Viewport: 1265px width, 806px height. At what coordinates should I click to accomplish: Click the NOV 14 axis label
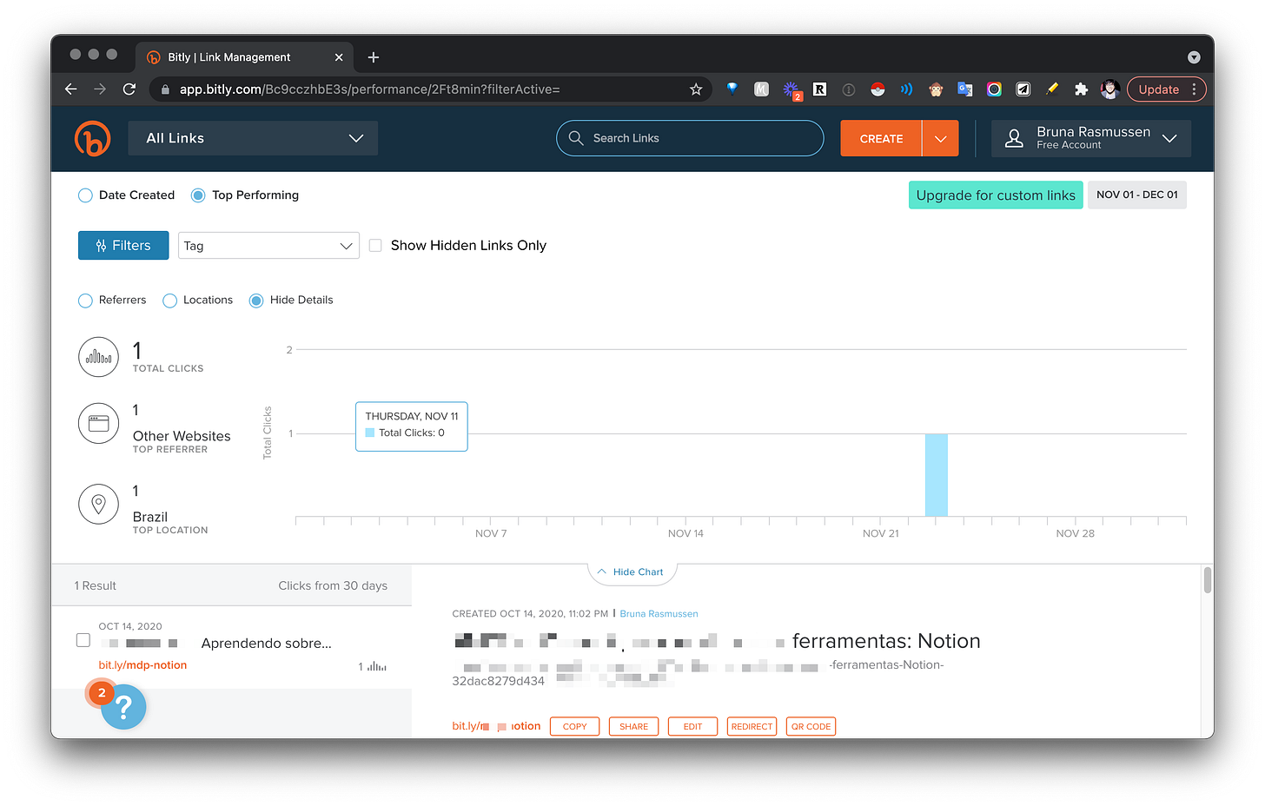click(x=685, y=533)
